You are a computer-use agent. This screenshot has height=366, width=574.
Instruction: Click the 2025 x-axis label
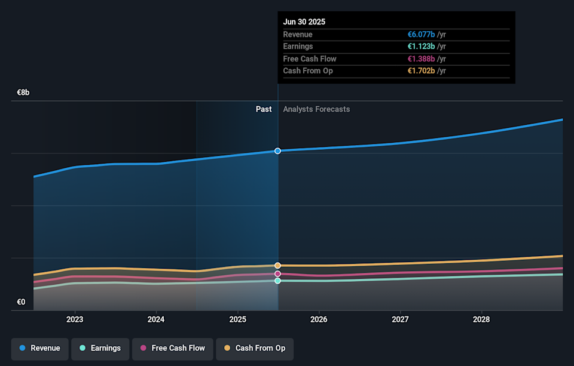pos(237,319)
